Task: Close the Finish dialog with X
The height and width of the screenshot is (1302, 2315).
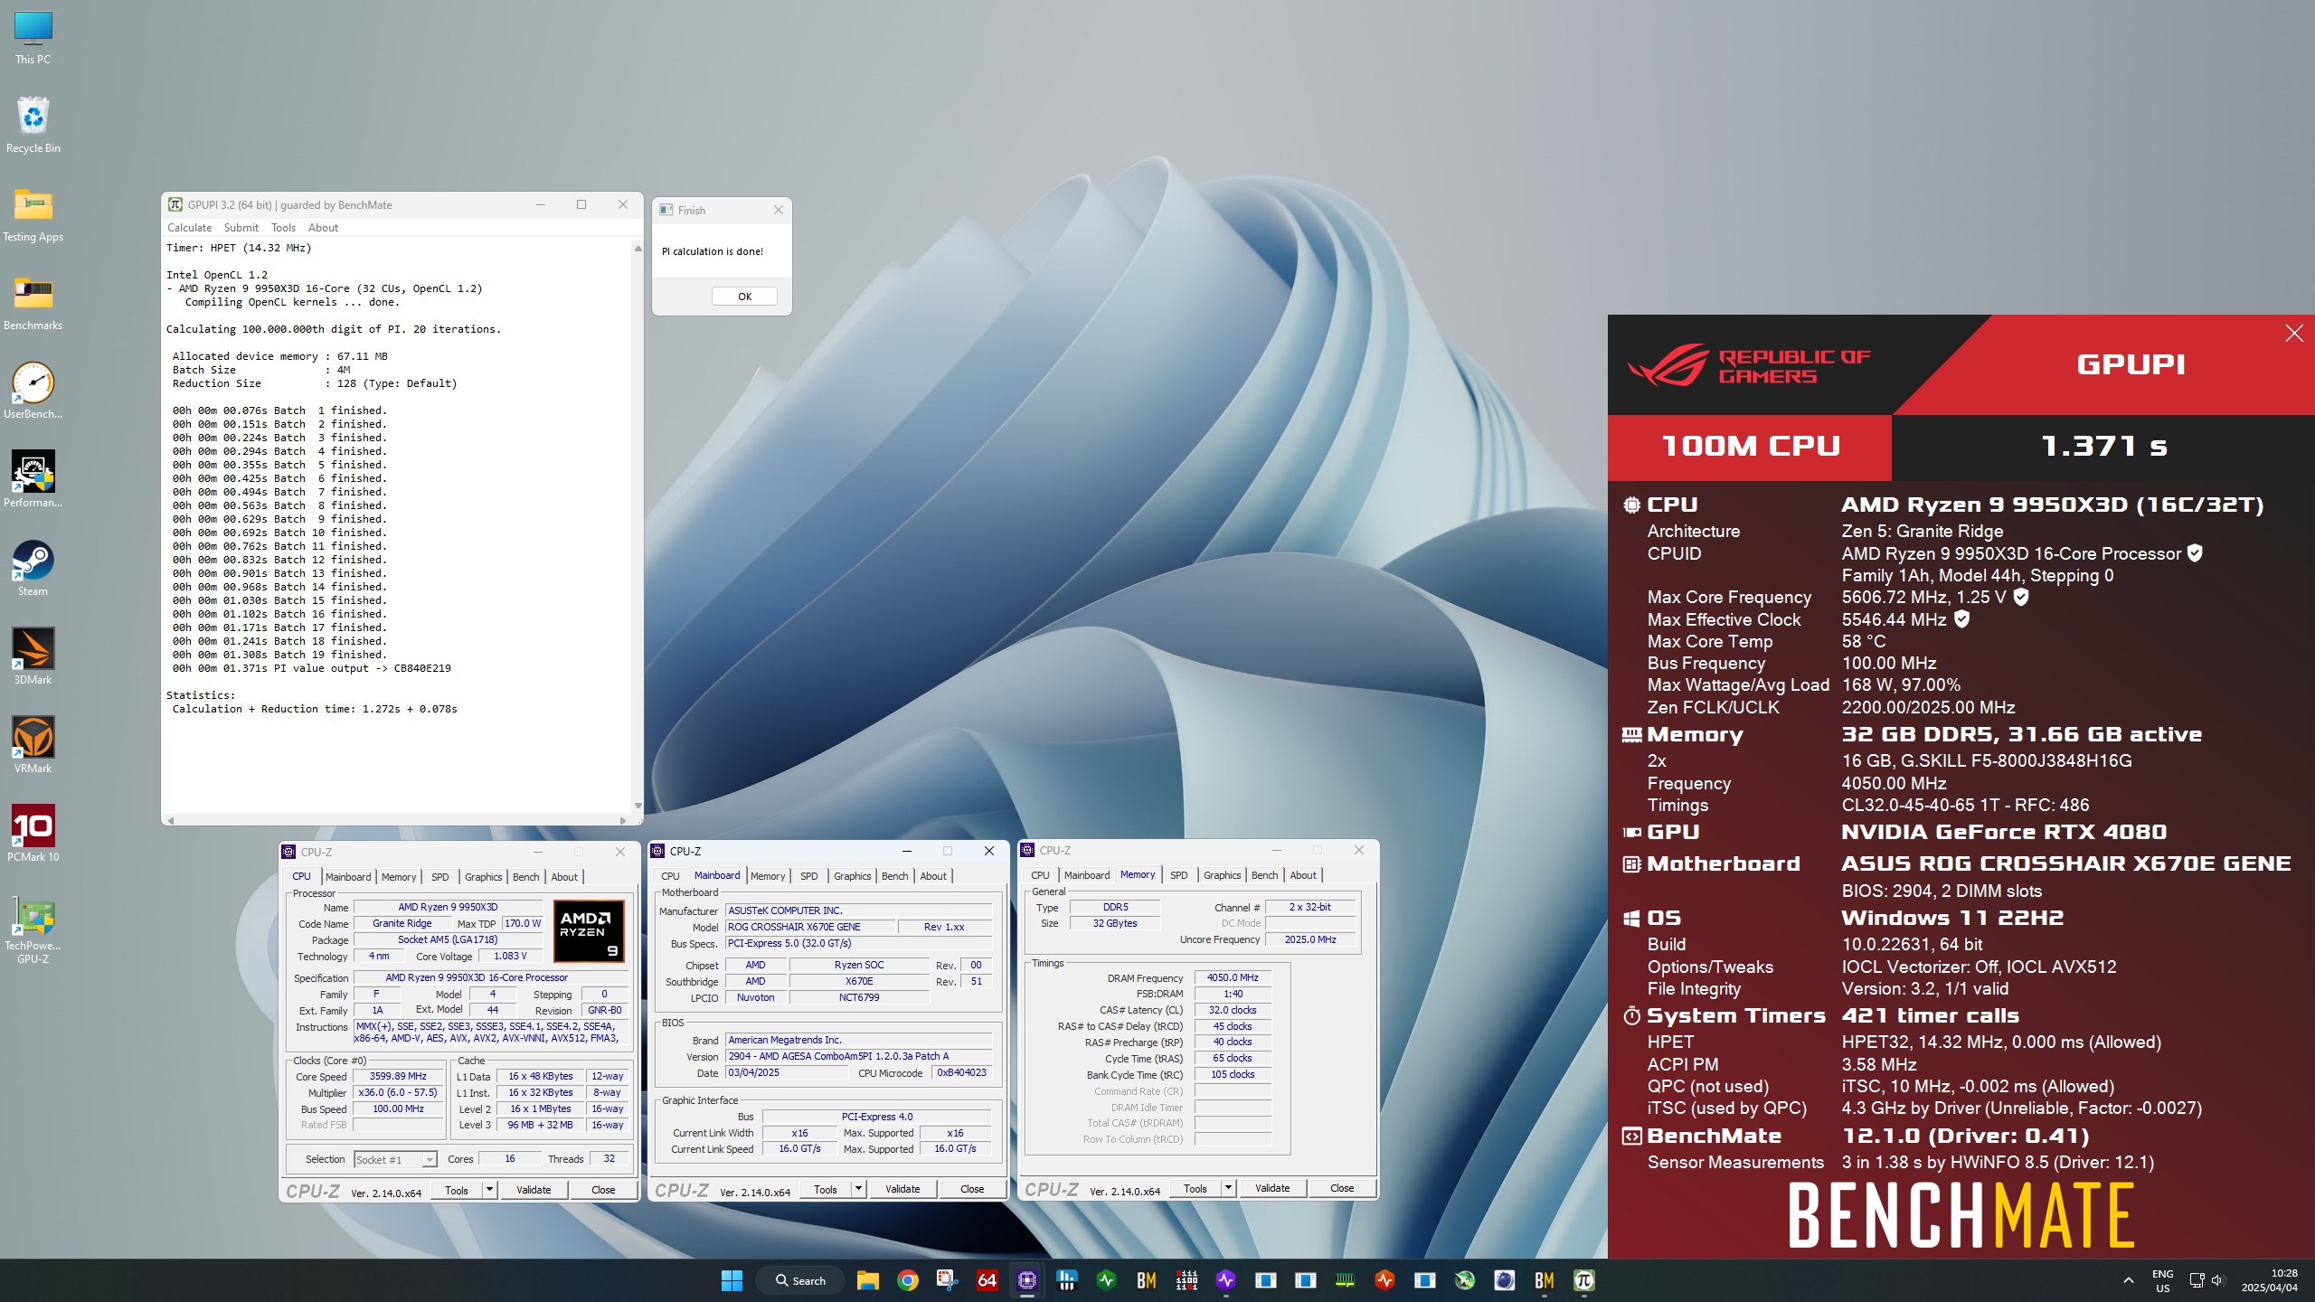Action: 779,210
